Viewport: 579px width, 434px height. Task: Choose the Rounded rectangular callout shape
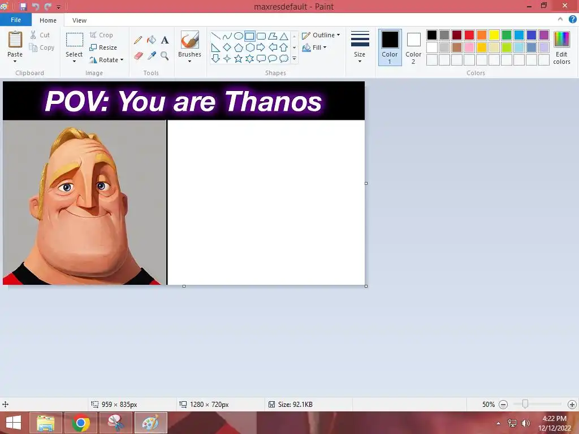261,58
